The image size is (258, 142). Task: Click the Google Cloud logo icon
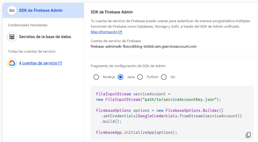point(12,63)
